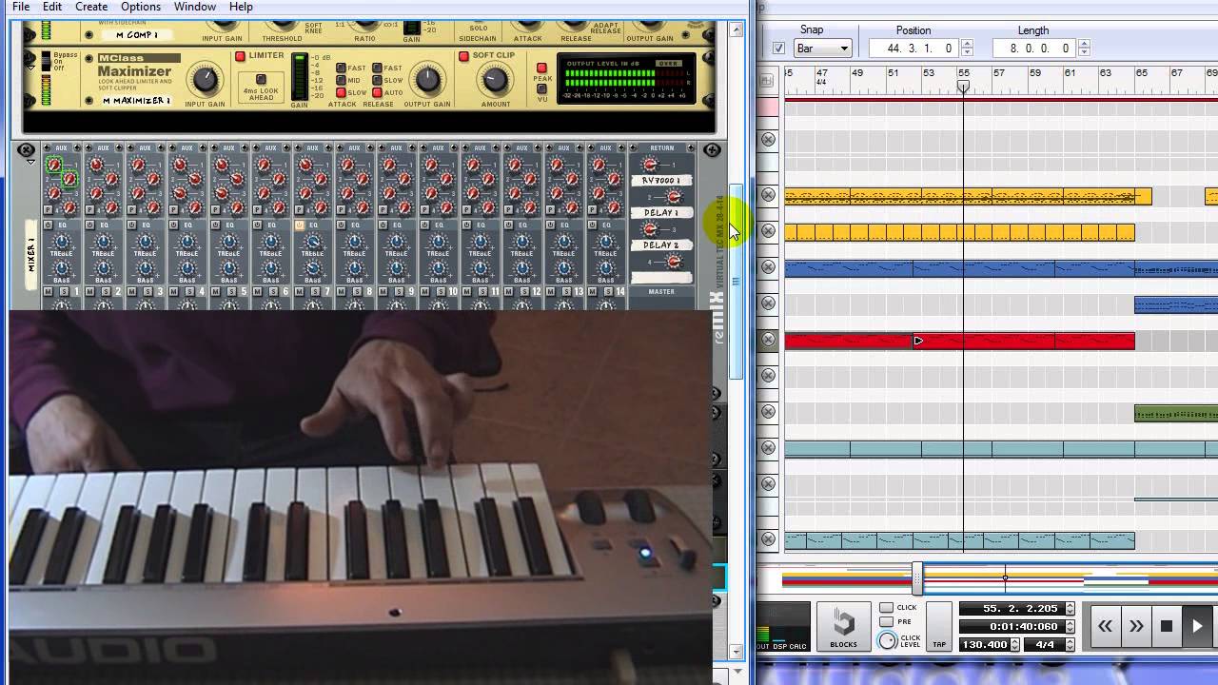Set Maximizer Attack to Fast
Viewport: 1218px width, 685px height.
point(342,68)
